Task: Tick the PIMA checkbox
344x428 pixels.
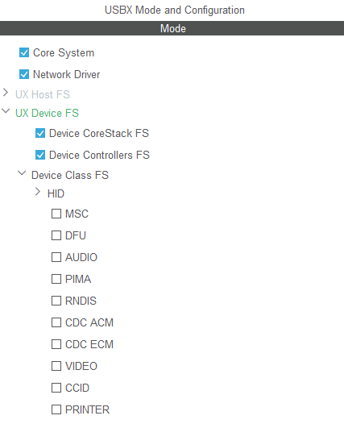Action: pyautogui.click(x=56, y=279)
